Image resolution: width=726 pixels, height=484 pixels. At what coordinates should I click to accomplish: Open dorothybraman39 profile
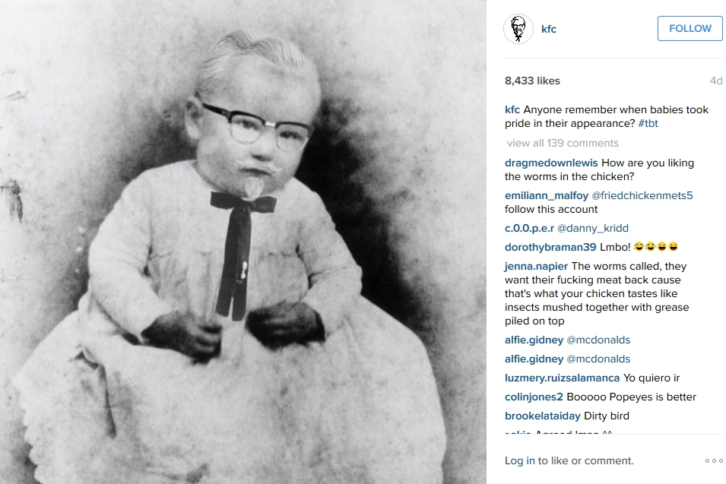550,248
